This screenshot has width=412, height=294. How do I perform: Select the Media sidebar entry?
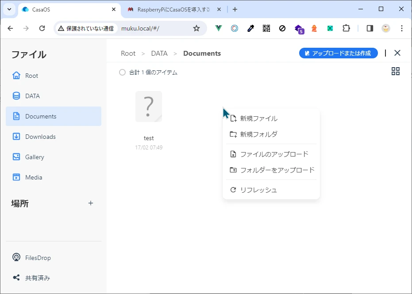54,177
